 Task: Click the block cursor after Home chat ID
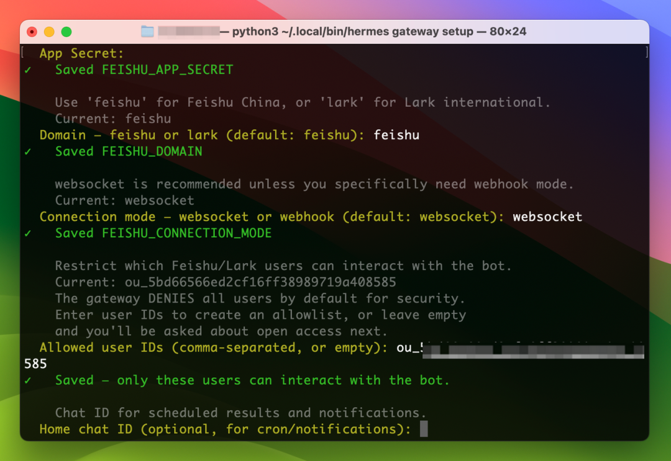tap(424, 429)
